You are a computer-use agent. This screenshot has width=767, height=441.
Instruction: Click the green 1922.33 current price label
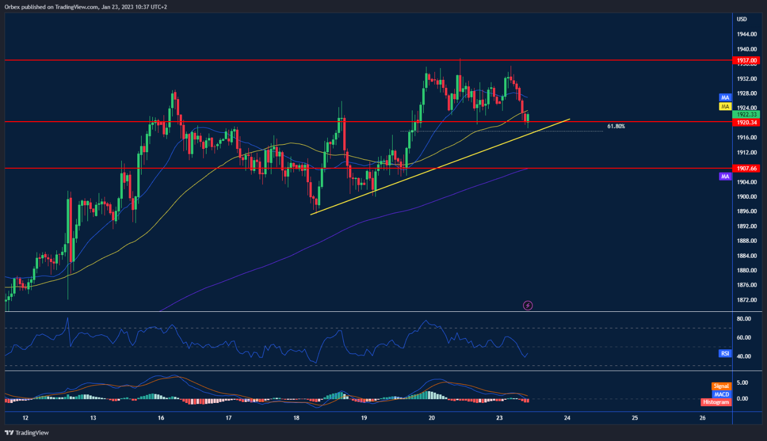tap(746, 115)
